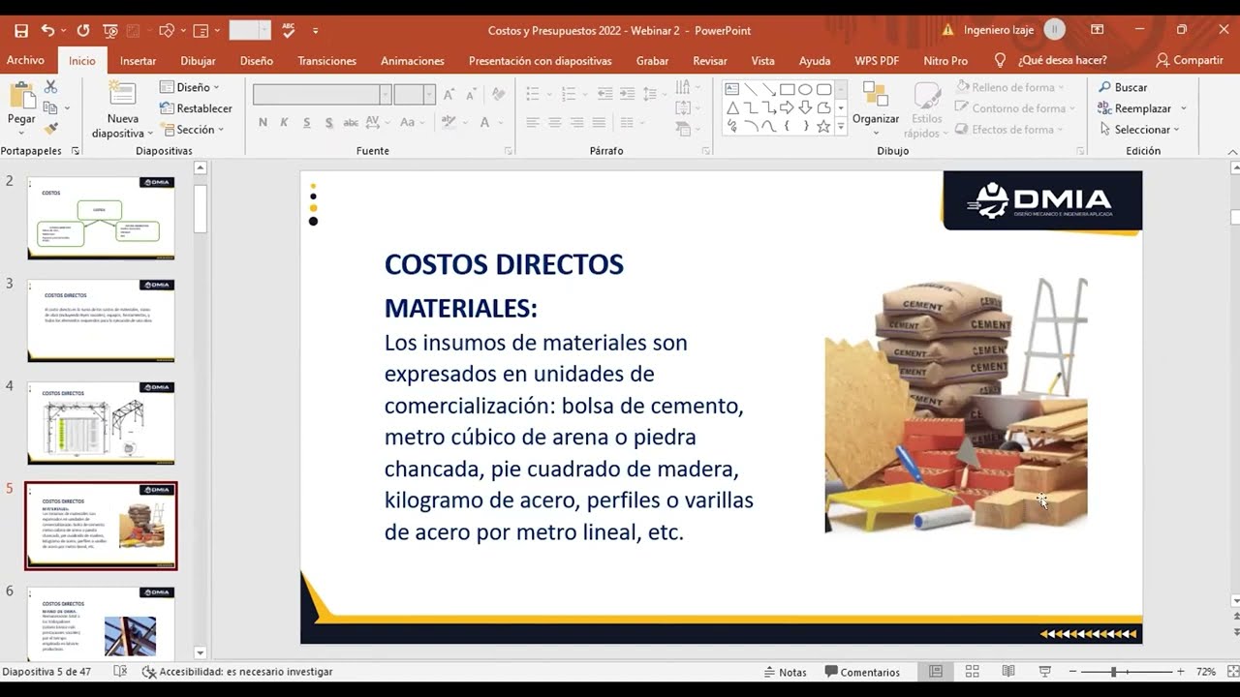The width and height of the screenshot is (1240, 697).
Task: Expand the shapes gallery More arrow
Action: point(840,127)
